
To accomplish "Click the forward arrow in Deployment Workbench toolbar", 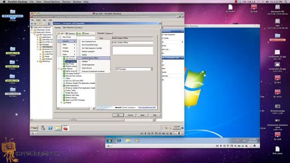I will pos(35,24).
